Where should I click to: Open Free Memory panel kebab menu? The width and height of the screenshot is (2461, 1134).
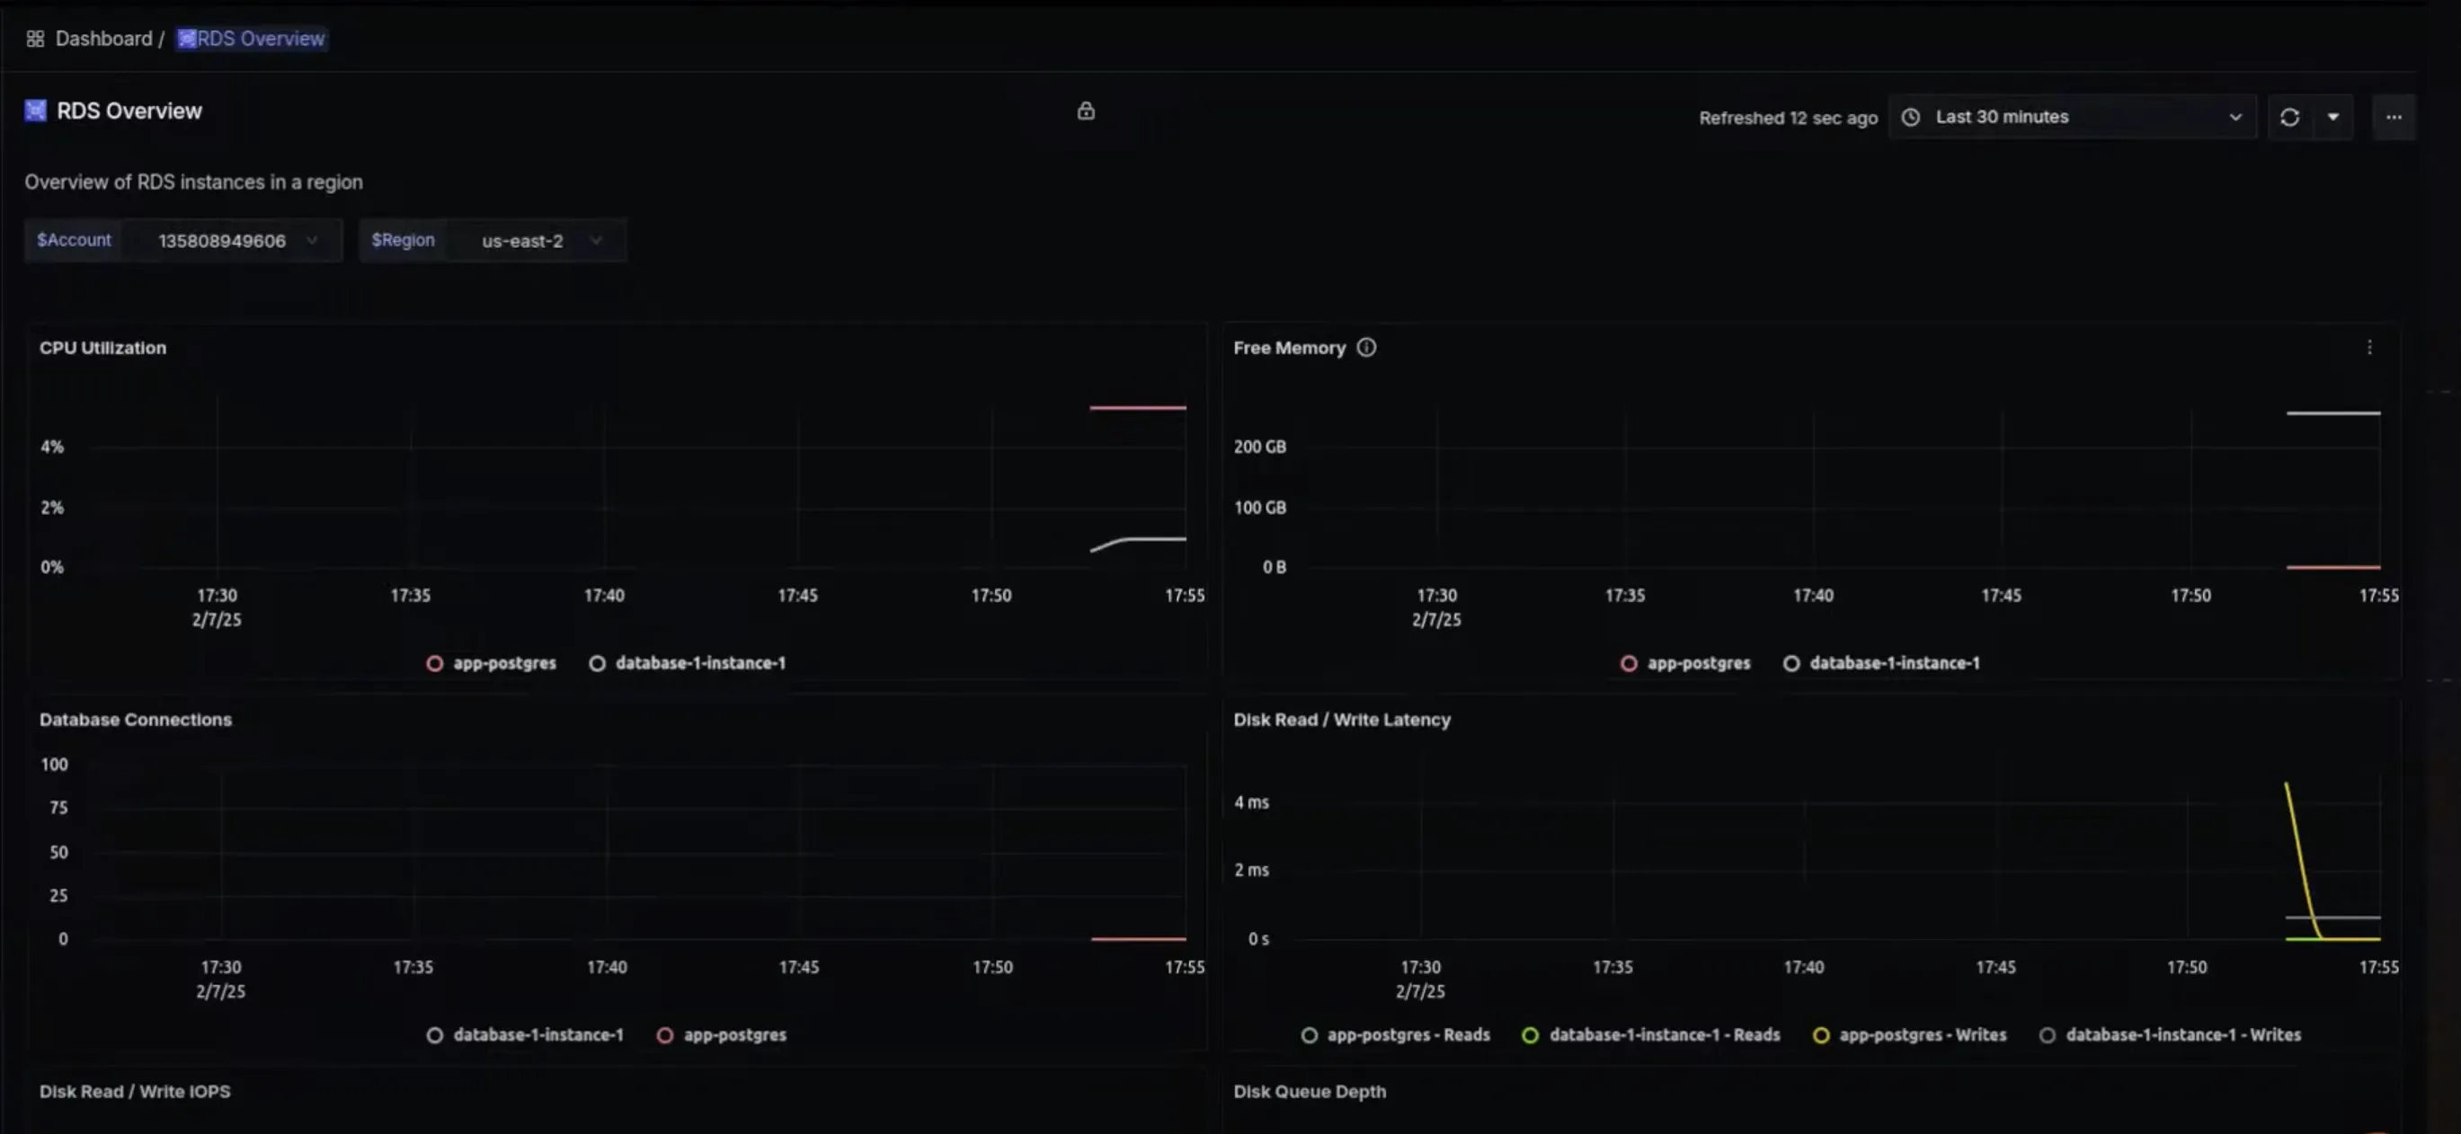pyautogui.click(x=2369, y=348)
